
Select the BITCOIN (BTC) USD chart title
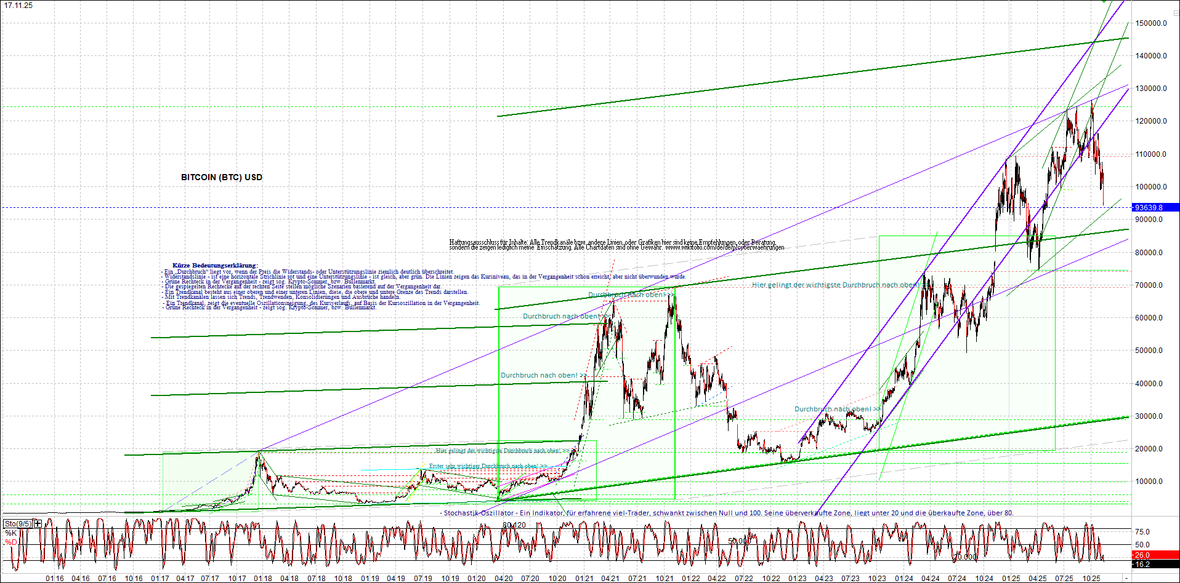(220, 177)
